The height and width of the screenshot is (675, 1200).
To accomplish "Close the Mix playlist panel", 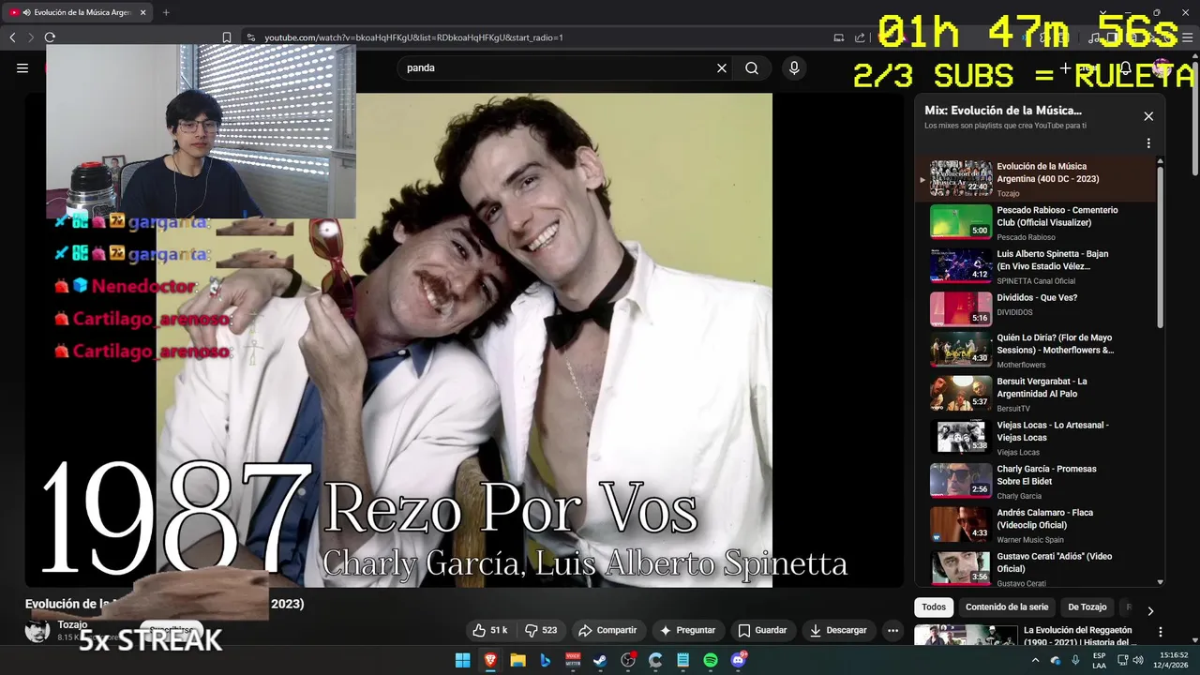I will (x=1148, y=116).
